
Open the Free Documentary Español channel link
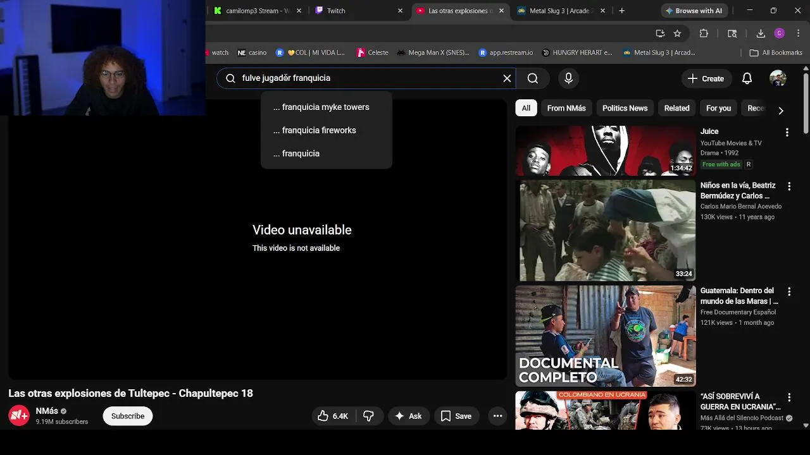click(x=738, y=312)
